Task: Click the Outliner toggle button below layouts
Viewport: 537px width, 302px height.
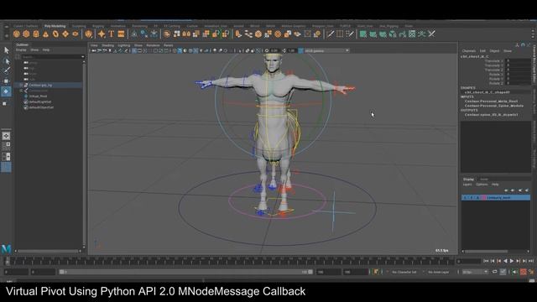Action: 6,167
